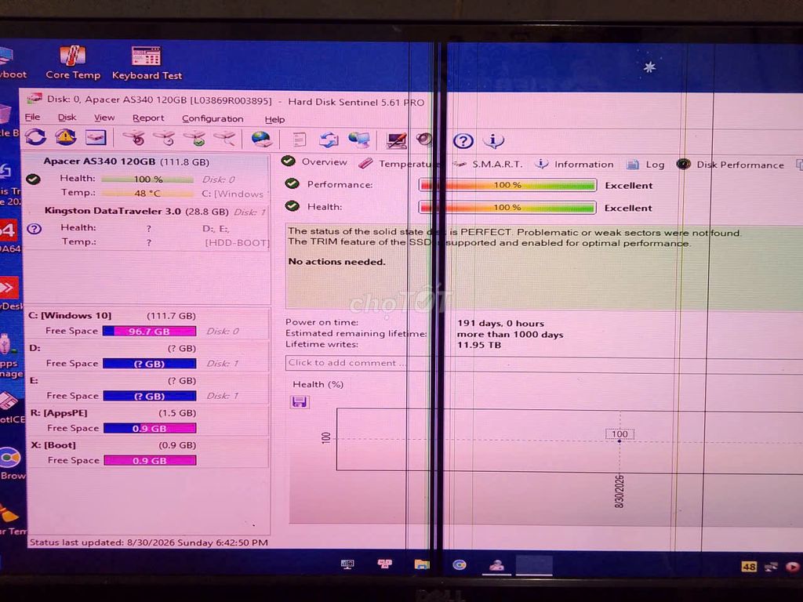Click the 96.7 GB free space bar
Image resolution: width=803 pixels, height=602 pixels.
149,332
